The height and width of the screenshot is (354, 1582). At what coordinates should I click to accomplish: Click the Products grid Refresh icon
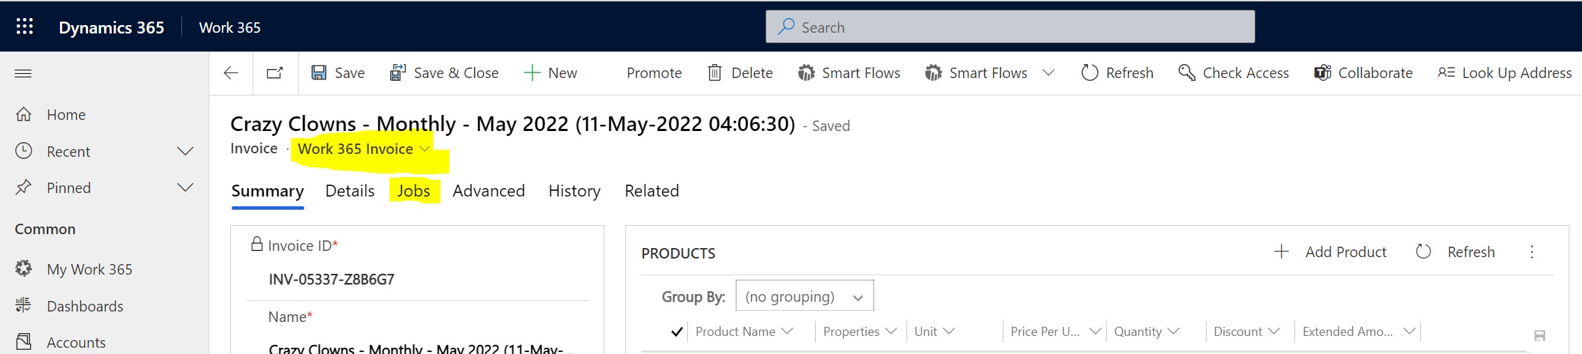[x=1424, y=252]
